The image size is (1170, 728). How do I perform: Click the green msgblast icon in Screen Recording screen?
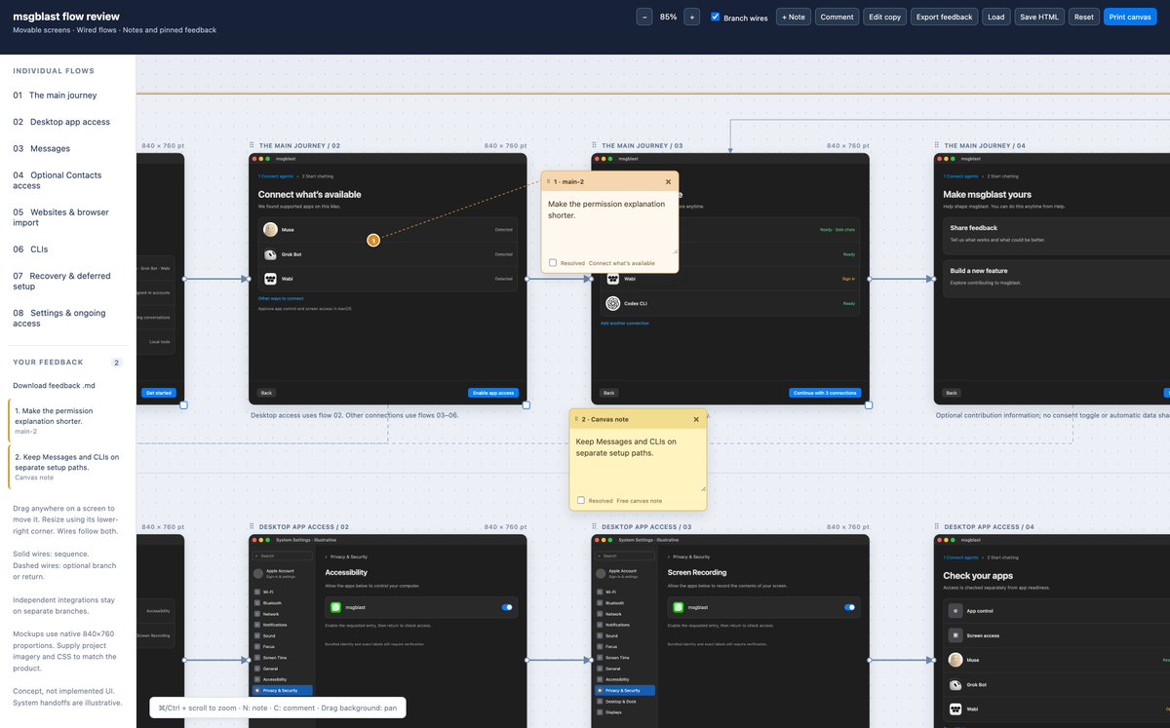point(679,607)
